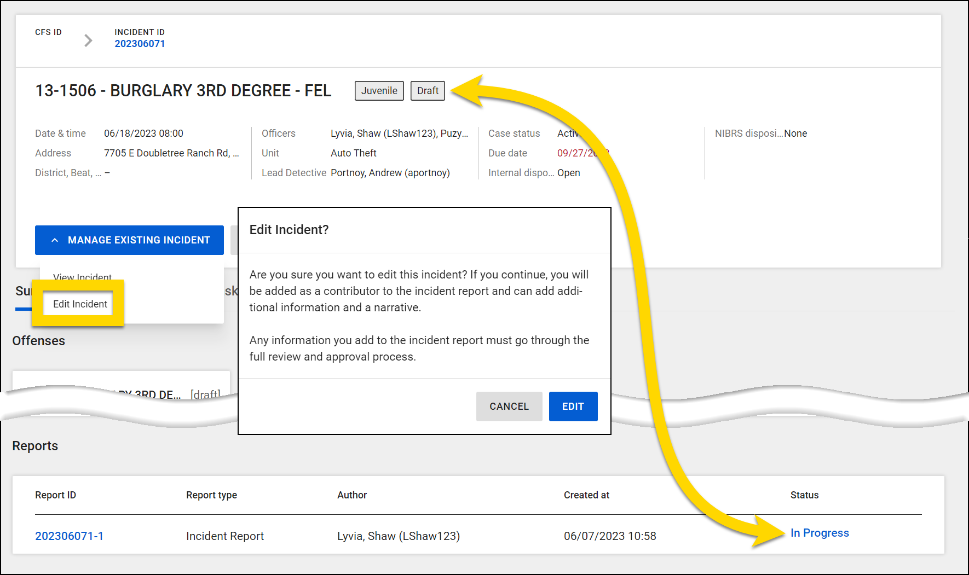Click the breadcrumb chevron arrow icon
969x575 pixels.
coord(88,40)
